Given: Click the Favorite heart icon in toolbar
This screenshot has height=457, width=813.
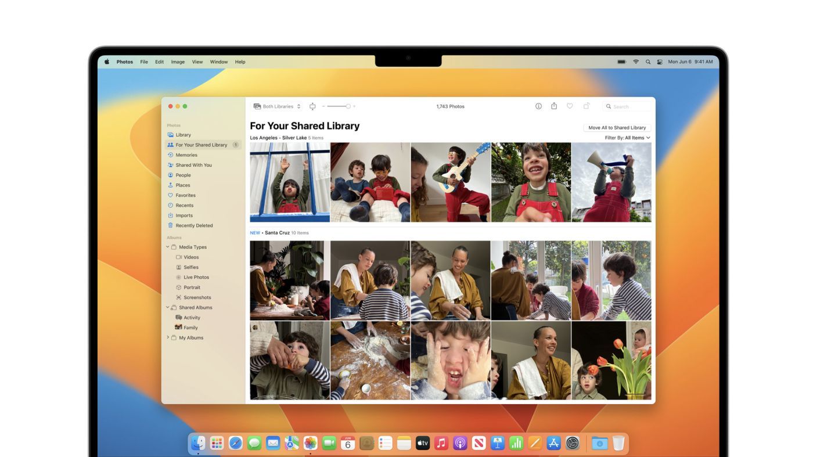Looking at the screenshot, I should tap(570, 106).
